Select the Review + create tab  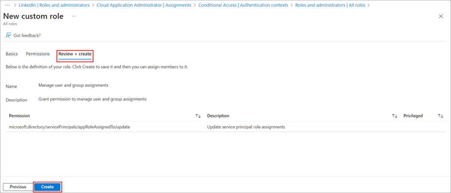point(75,54)
